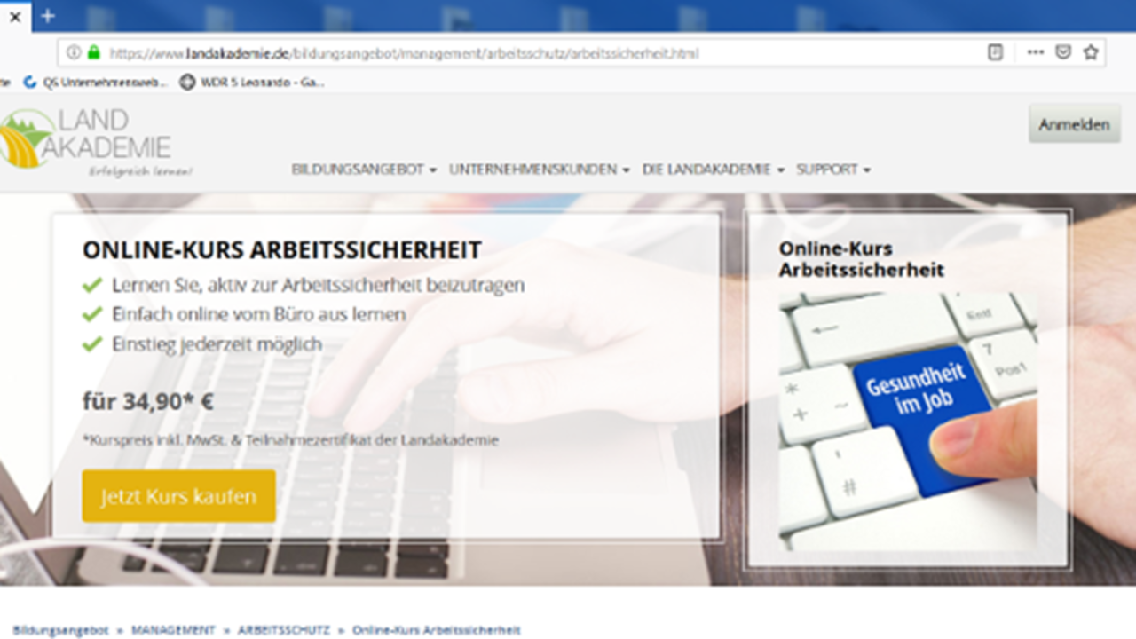The width and height of the screenshot is (1136, 639).
Task: Bookmark this page with the star icon
Action: point(1091,52)
